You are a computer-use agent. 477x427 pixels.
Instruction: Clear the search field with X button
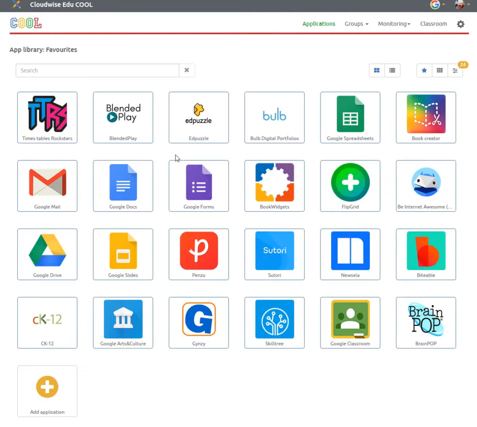[x=187, y=70]
